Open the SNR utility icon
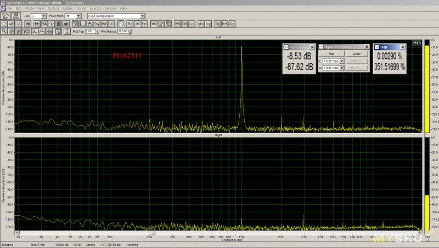This screenshot has width=439, height=248. tap(184, 24)
